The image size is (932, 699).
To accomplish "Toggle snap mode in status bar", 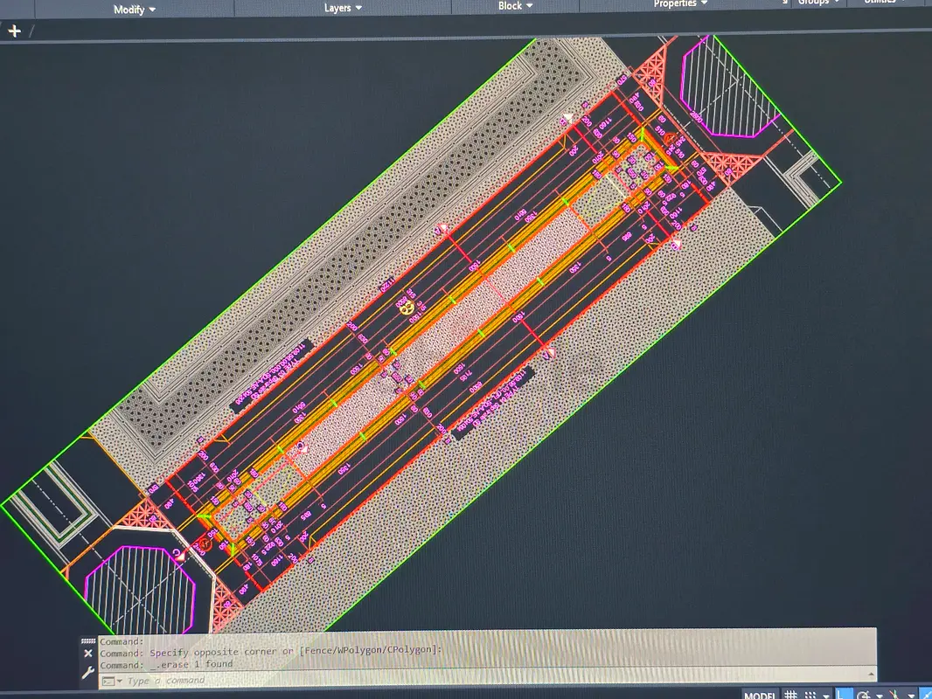I will pyautogui.click(x=810, y=695).
